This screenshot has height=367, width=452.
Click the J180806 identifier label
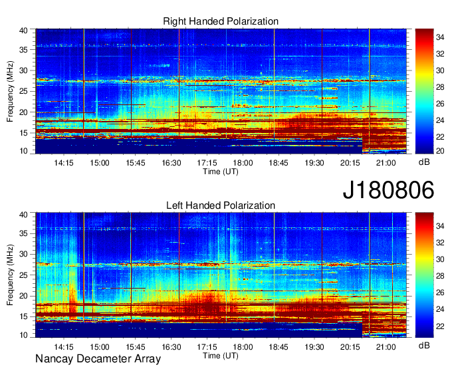(388, 190)
